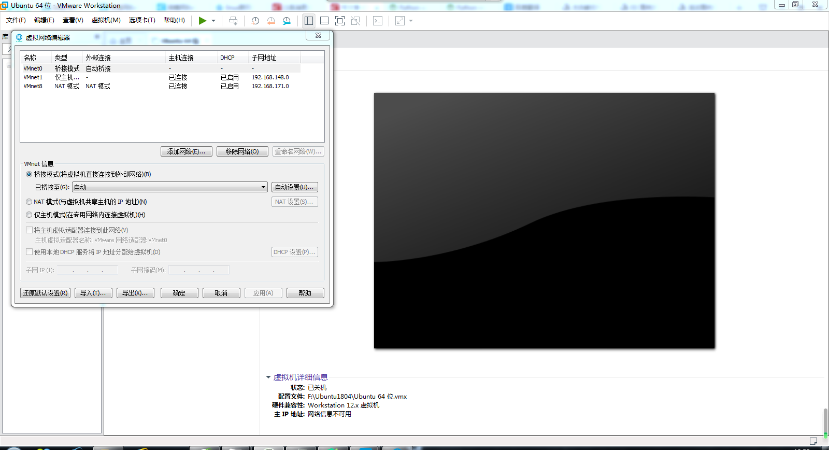Click the 帮助 dialog button
The width and height of the screenshot is (829, 450).
305,293
